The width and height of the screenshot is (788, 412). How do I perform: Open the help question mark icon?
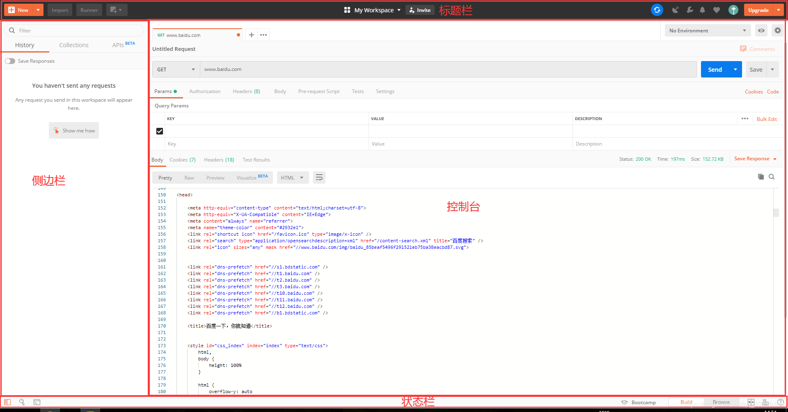pos(781,402)
